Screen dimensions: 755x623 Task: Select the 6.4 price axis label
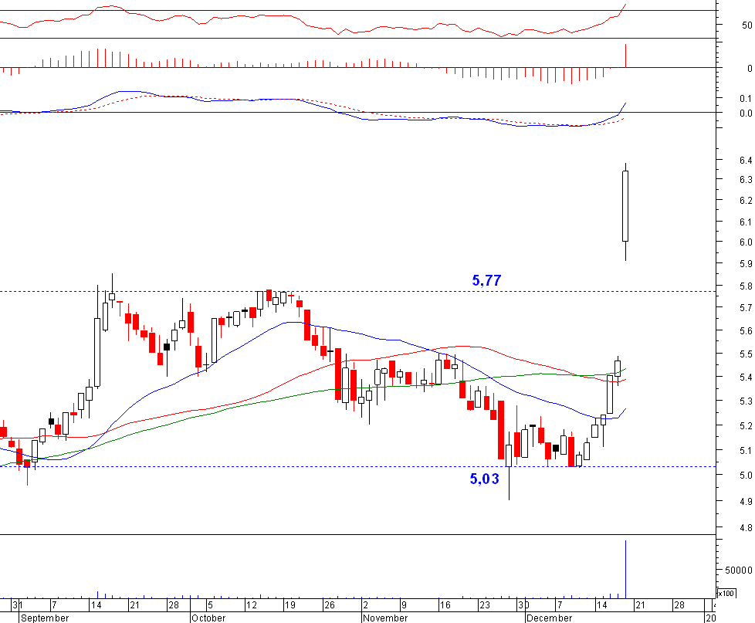pos(746,161)
